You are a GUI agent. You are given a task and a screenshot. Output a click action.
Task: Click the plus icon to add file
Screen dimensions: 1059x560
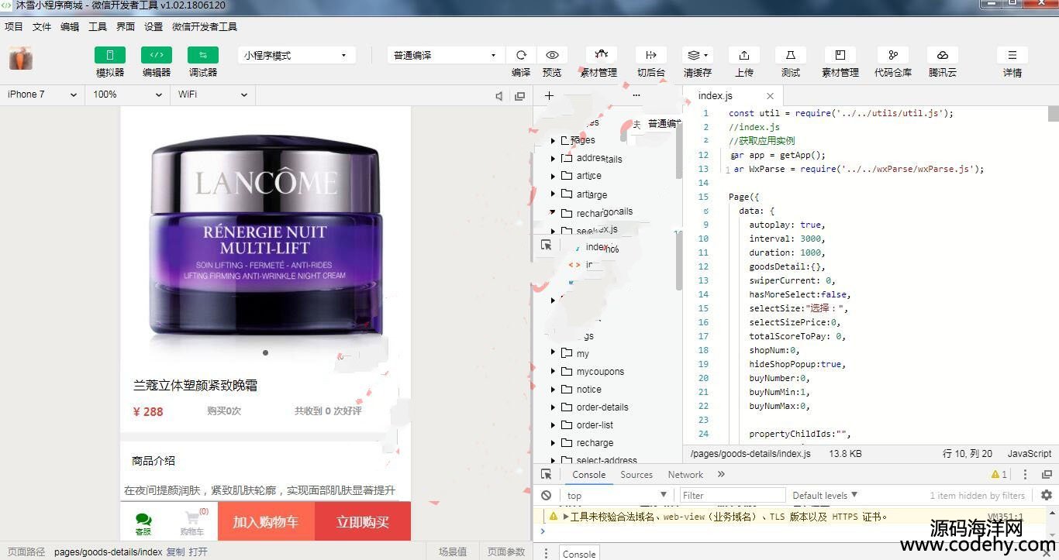point(549,95)
